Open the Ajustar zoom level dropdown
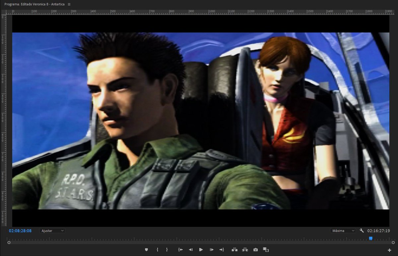 52,230
